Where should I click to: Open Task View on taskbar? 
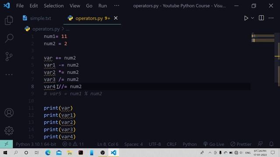(37, 153)
